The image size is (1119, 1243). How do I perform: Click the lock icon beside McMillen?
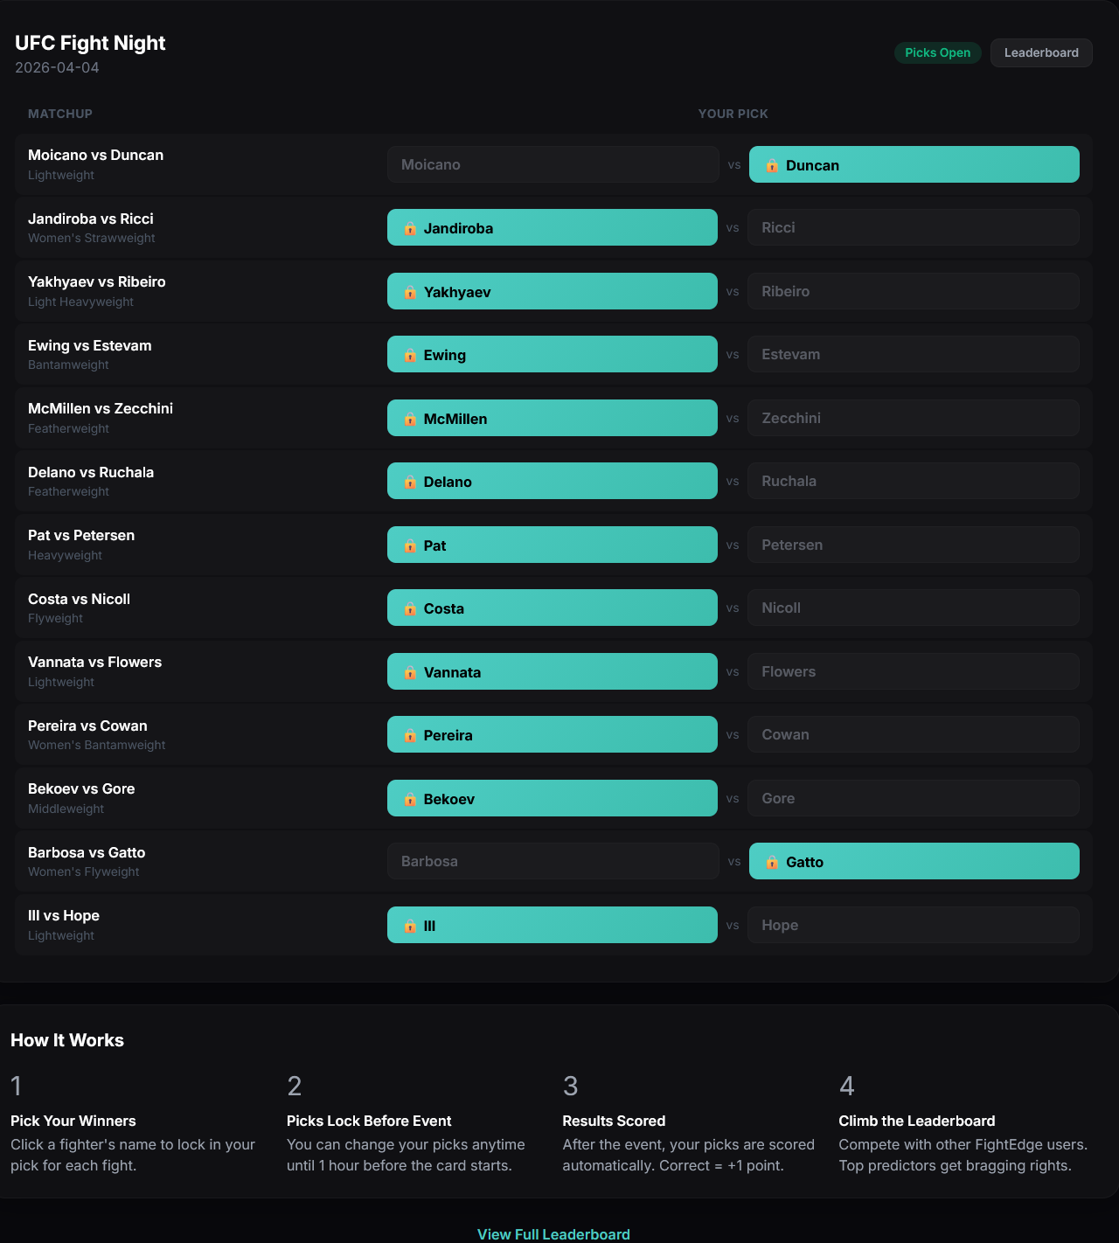[410, 419]
